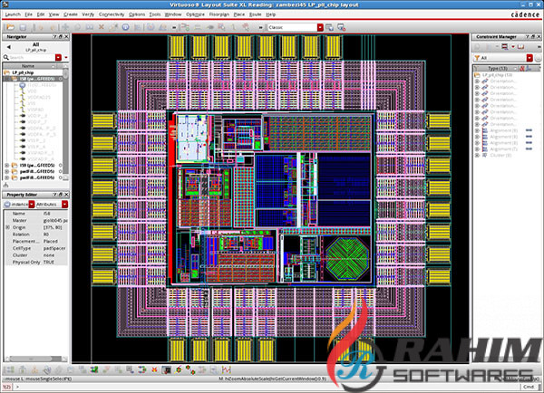Click the diagonal red-green dots icon in bottom toolbar
Viewport: 544px width, 393px height.
coord(190,370)
